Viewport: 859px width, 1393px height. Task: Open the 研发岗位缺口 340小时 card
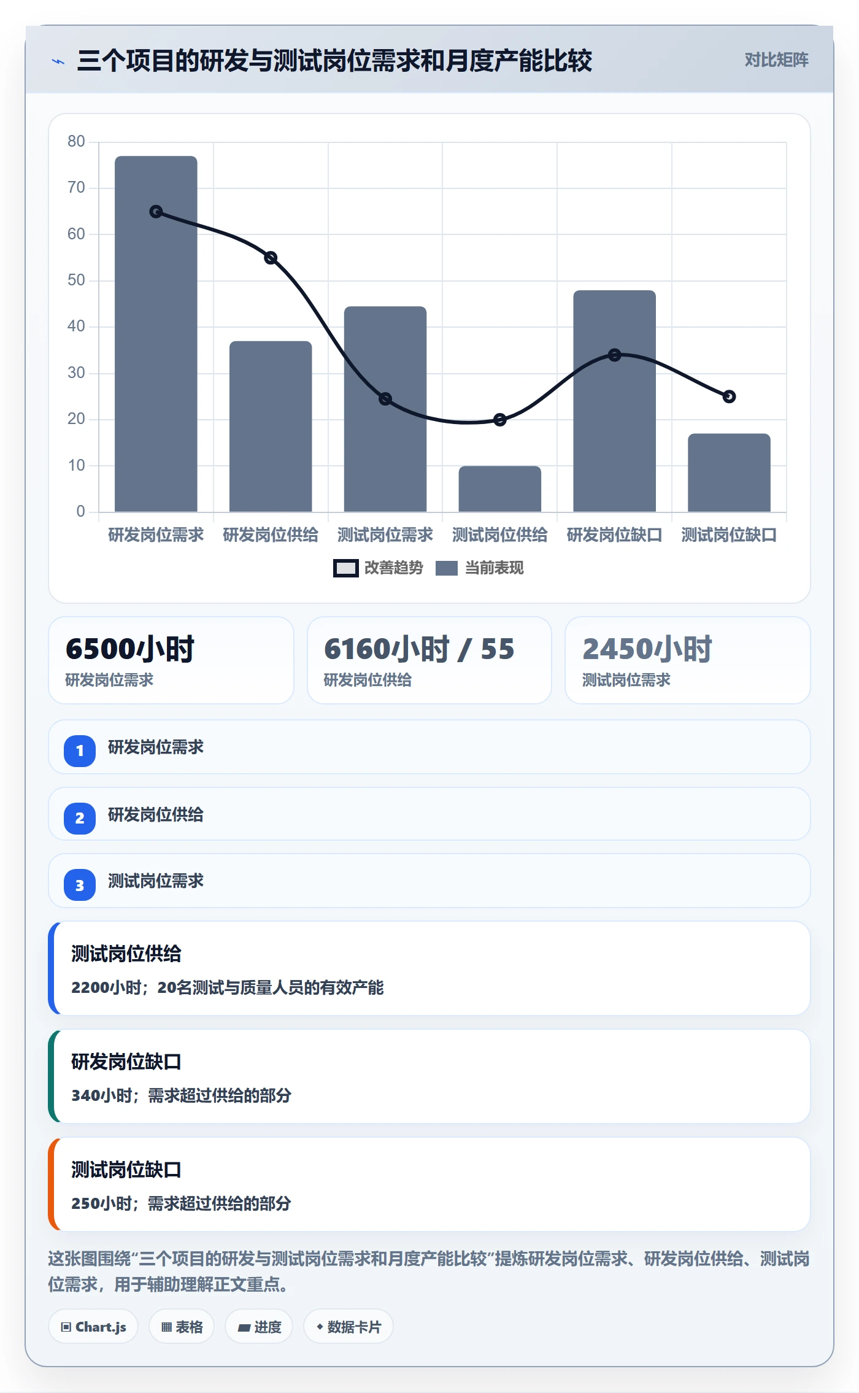pyautogui.click(x=429, y=1076)
